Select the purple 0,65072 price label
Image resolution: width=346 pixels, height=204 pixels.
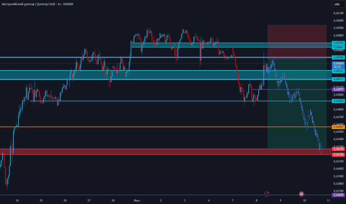(x=338, y=89)
